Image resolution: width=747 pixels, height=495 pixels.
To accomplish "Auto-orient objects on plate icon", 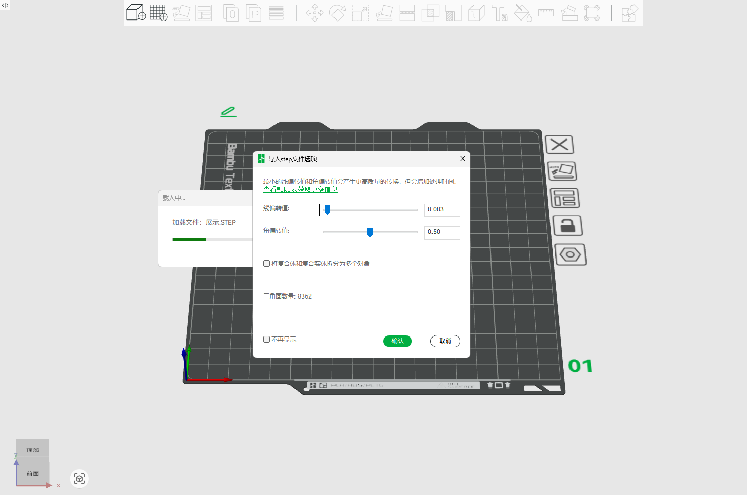I will [x=562, y=171].
